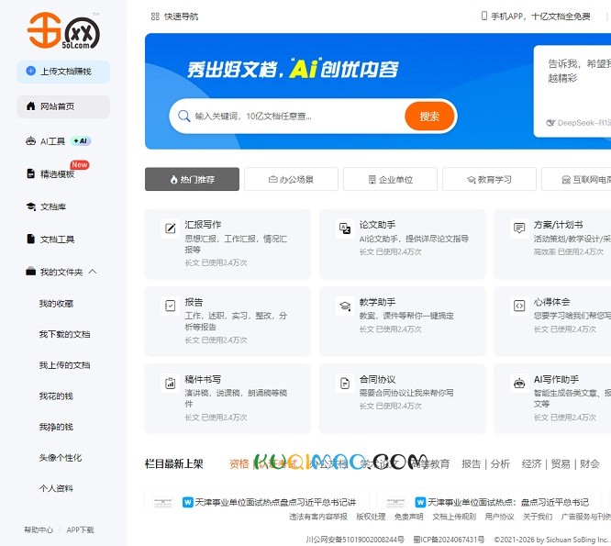The height and width of the screenshot is (546, 611).
Task: Click the 用户协议 footer link
Action: (x=500, y=517)
